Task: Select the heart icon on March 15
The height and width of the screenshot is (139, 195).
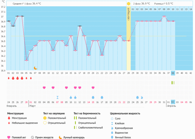Action: (x=93, y=88)
